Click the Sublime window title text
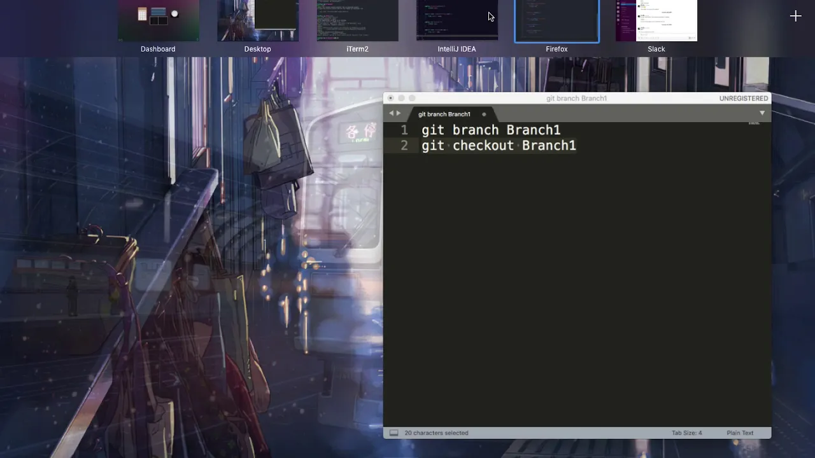This screenshot has width=815, height=458. point(576,99)
